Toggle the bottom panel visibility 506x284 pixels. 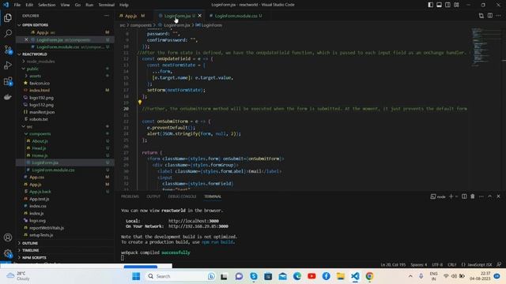tap(440, 5)
